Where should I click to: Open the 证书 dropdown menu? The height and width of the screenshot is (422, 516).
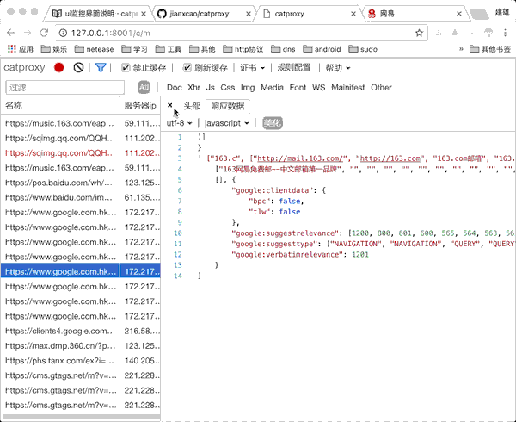[252, 68]
